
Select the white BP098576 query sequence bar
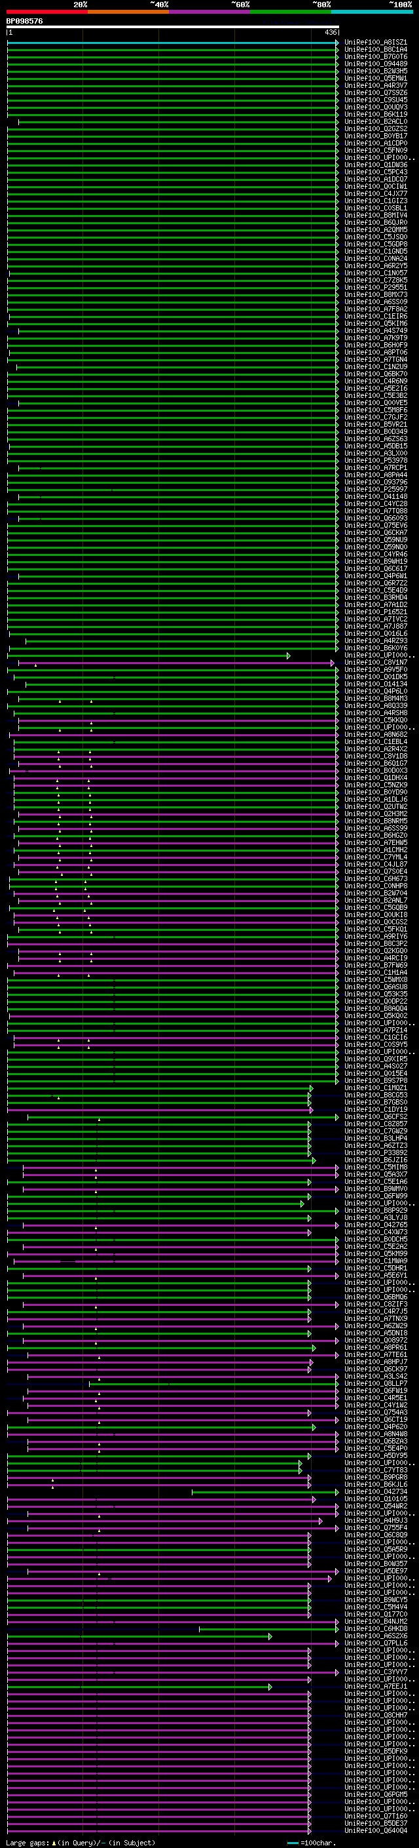[x=173, y=28]
